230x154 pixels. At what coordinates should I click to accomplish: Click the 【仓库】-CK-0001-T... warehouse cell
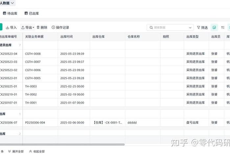click(107, 123)
